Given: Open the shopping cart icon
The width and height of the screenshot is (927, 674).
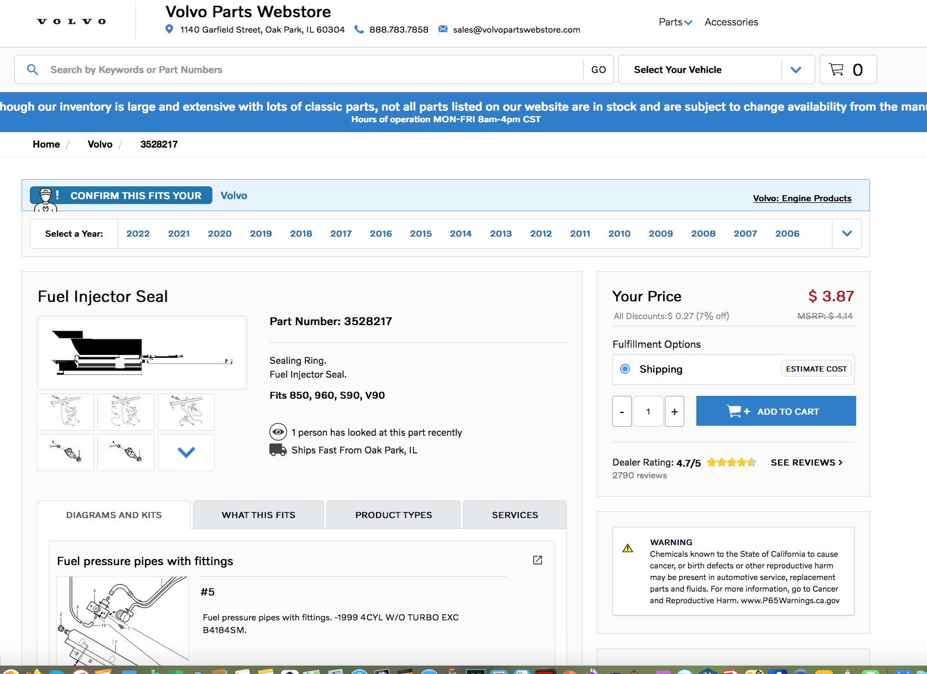Looking at the screenshot, I should [836, 70].
